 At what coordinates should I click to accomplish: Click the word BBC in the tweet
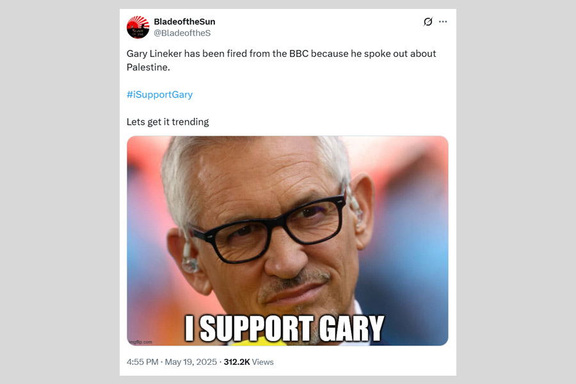point(298,54)
